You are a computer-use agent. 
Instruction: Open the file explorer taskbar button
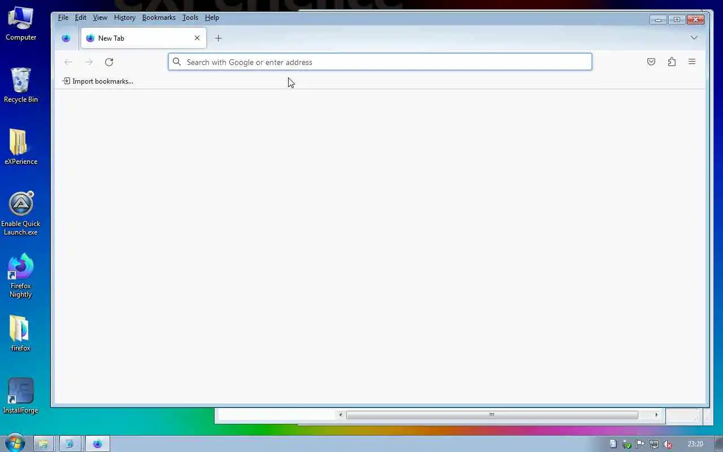point(43,444)
